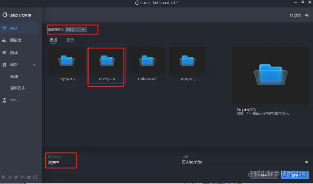Open settings with the gear icon

[307, 15]
